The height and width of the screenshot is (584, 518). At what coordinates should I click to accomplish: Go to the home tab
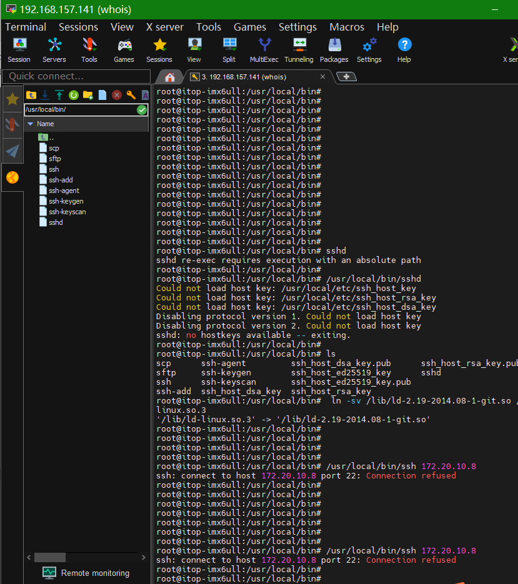pyautogui.click(x=170, y=77)
